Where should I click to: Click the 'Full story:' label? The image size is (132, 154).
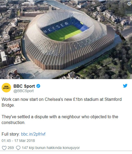[11, 134]
